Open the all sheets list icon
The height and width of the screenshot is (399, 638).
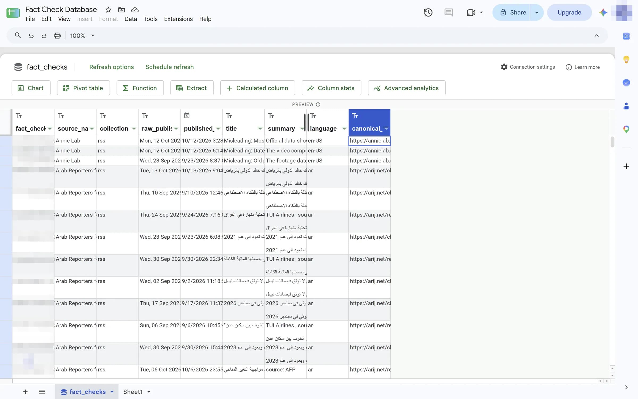pyautogui.click(x=42, y=392)
